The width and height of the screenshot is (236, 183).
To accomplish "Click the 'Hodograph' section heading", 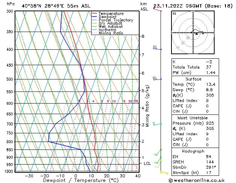I will tap(193, 151).
